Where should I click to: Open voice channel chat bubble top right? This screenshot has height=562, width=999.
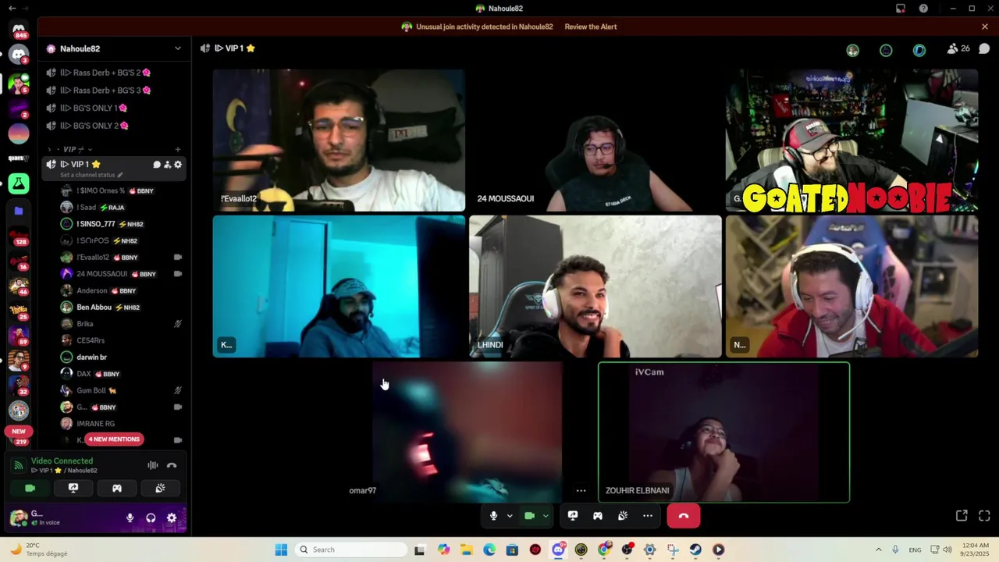(984, 48)
